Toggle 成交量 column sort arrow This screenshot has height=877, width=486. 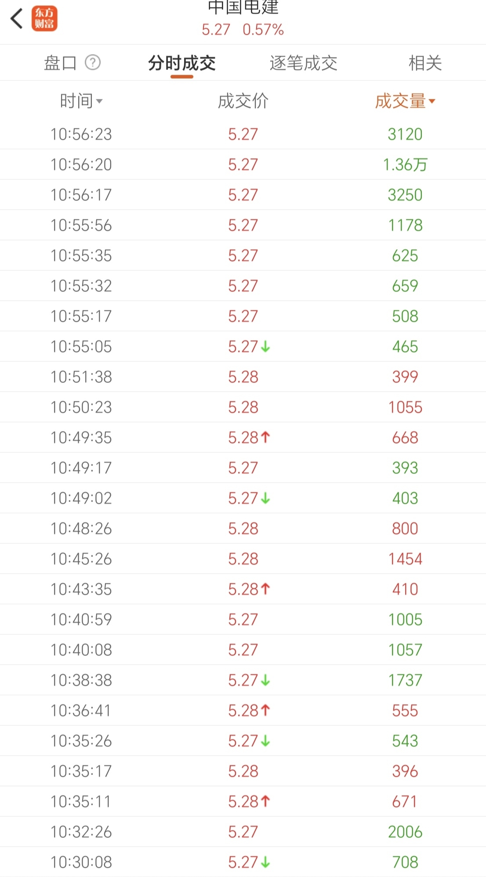click(432, 102)
